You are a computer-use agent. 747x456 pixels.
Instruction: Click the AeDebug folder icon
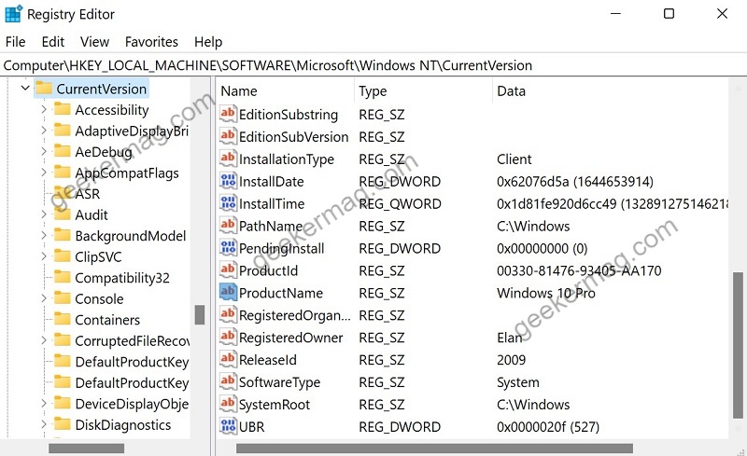point(63,151)
